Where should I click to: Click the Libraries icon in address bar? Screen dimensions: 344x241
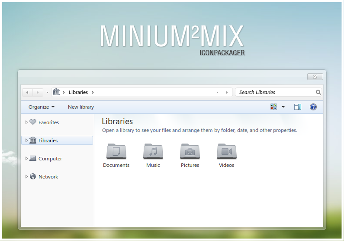56,92
